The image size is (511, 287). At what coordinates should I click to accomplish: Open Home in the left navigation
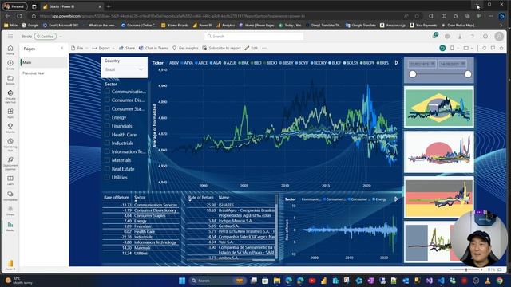pos(10,49)
